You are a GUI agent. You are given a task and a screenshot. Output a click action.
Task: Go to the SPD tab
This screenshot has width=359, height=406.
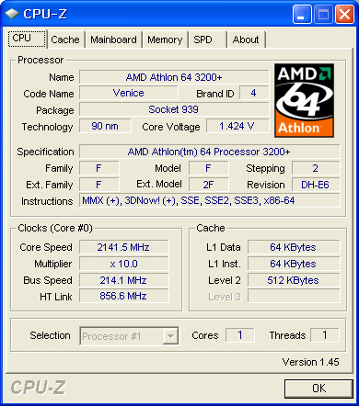pyautogui.click(x=207, y=39)
